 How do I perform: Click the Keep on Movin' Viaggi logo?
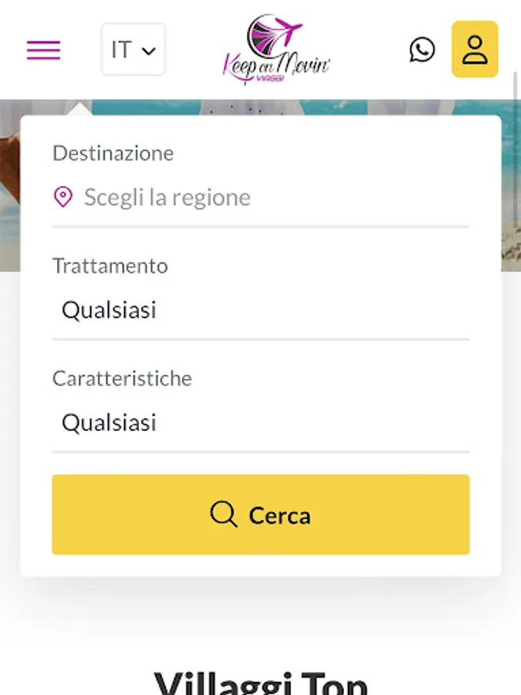pyautogui.click(x=276, y=54)
